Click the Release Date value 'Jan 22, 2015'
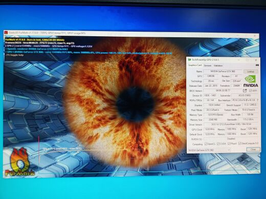 (211, 86)
